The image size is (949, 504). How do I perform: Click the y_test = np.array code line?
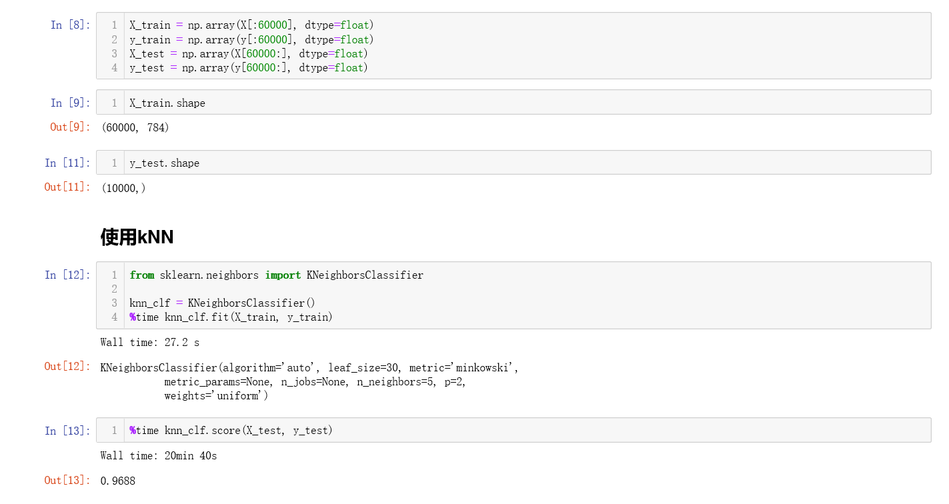coord(249,68)
